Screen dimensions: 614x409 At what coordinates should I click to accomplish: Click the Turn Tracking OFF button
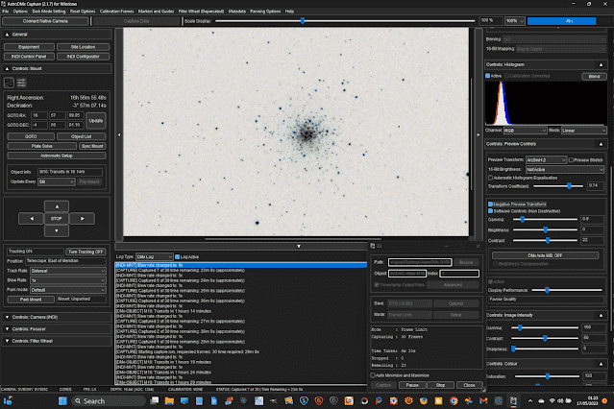click(x=86, y=250)
